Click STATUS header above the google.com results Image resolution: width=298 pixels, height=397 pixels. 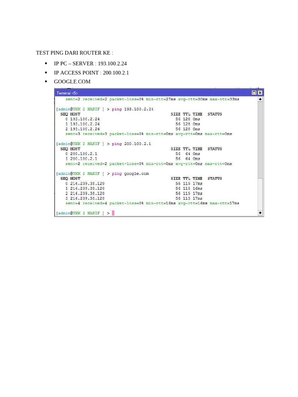pos(215,178)
